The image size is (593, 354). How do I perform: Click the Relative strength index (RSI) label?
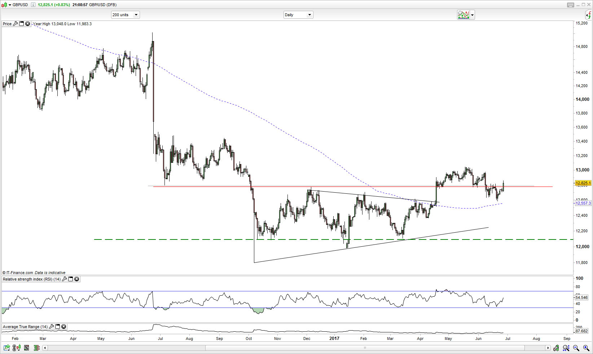pyautogui.click(x=31, y=279)
